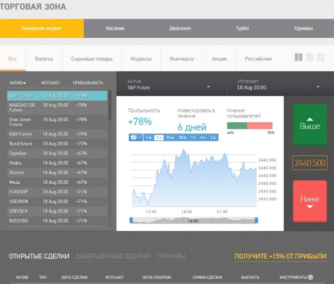Click the help icon beside ИНСТРУМЕНТЫ

tap(311, 277)
